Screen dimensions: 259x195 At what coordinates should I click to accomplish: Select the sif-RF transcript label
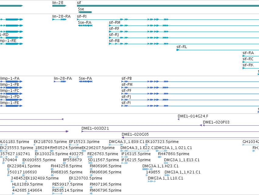coord(114,29)
